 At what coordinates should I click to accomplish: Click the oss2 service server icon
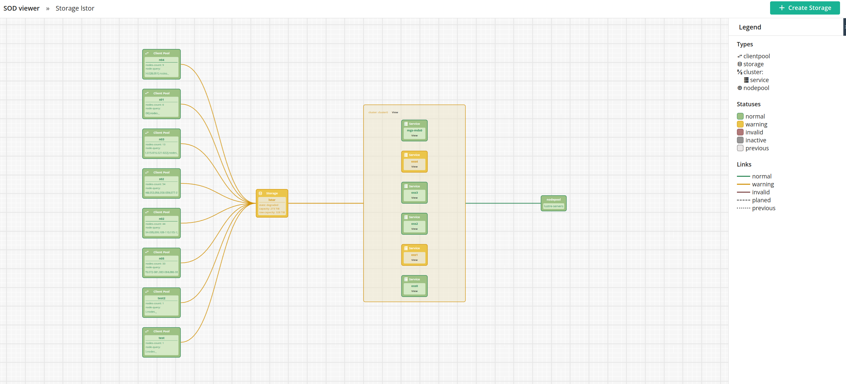(406, 217)
